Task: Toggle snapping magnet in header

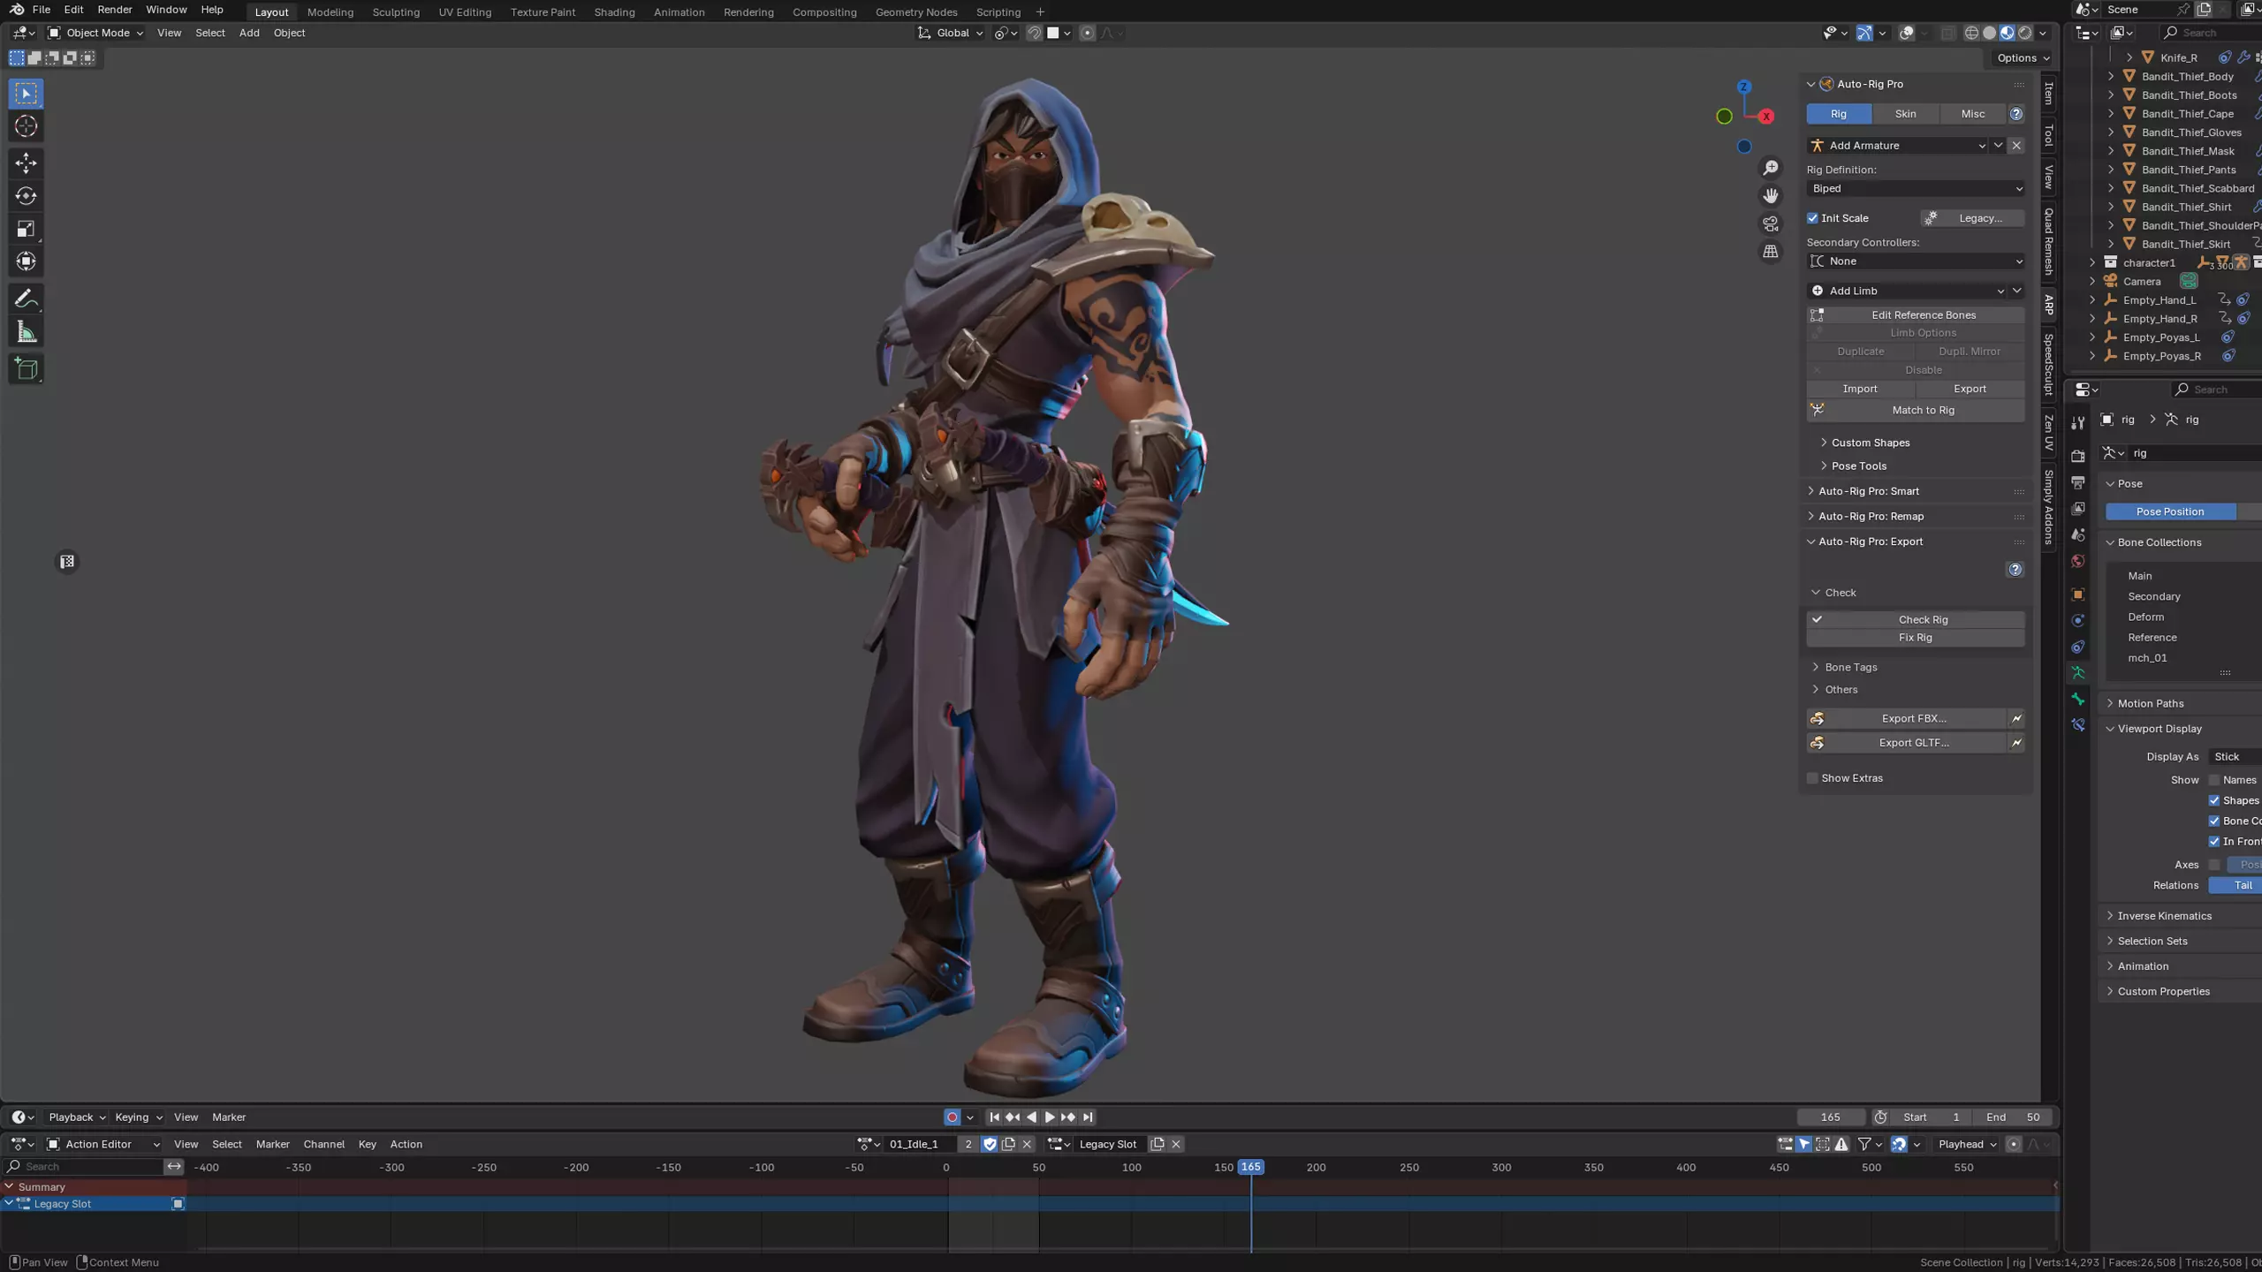Action: [x=1034, y=33]
